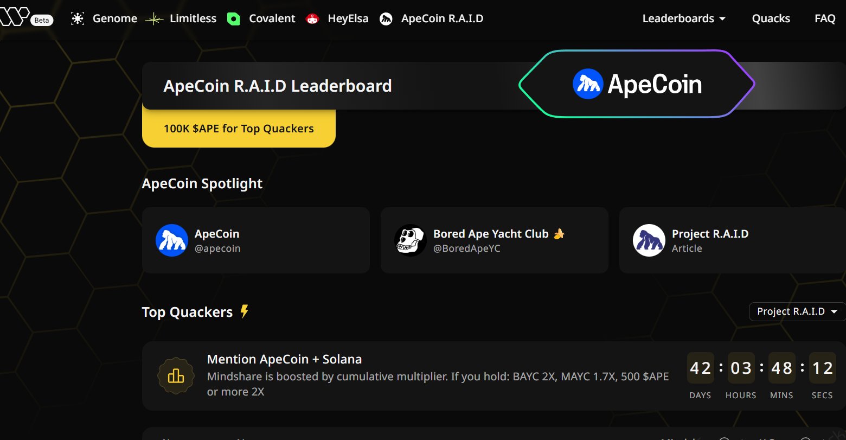Viewport: 846px width, 440px height.
Task: Open ApeCoin R.A.I.D gorilla icon in navbar
Action: point(386,20)
